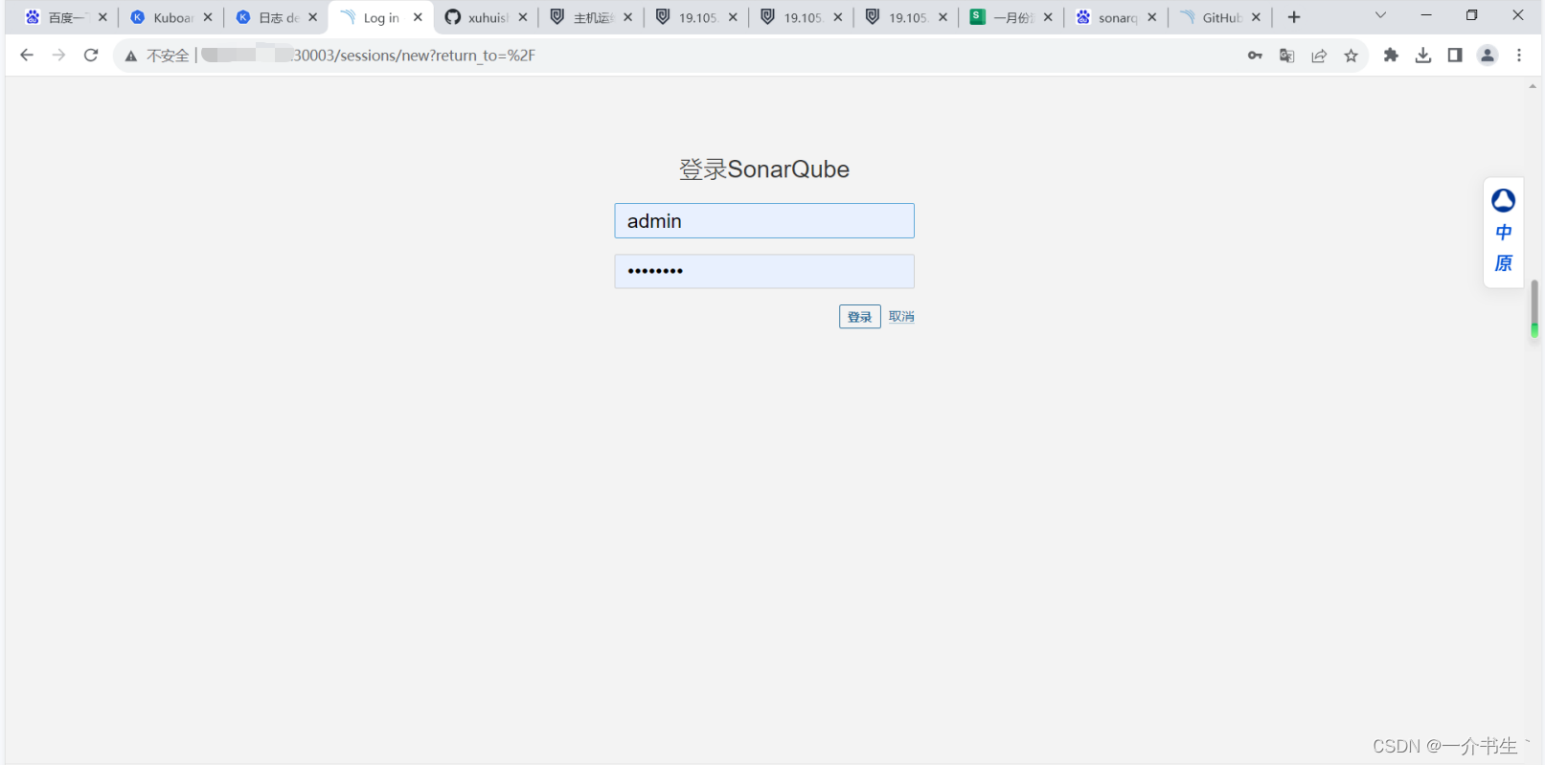Open the extensions puzzle icon
The width and height of the screenshot is (1545, 765).
1391,56
